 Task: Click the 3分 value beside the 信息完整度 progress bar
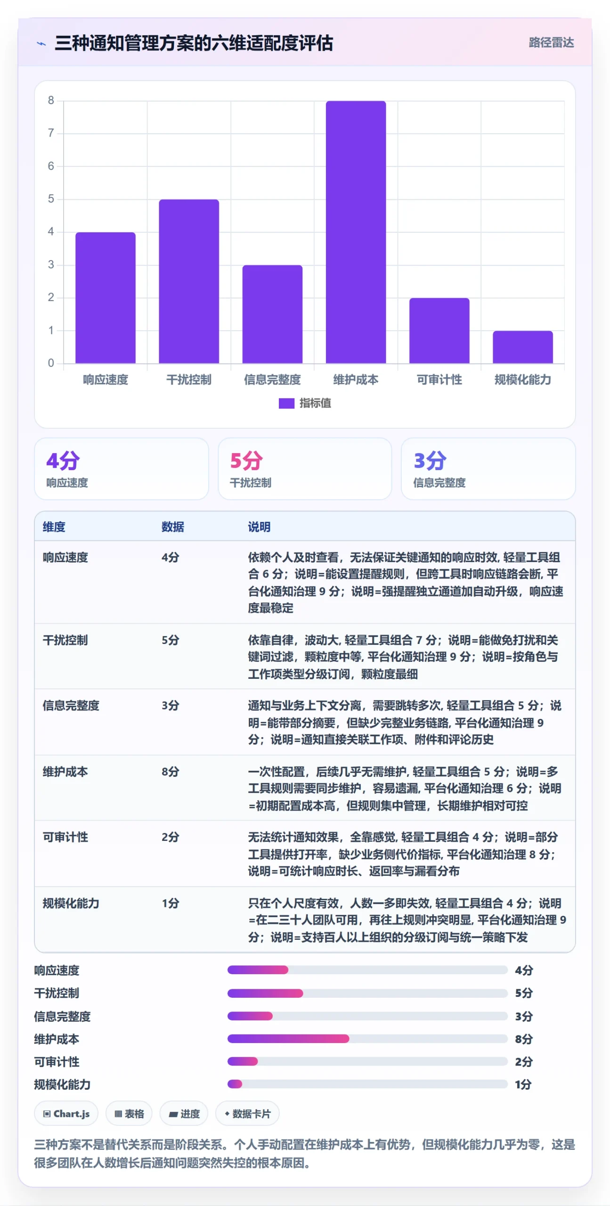coord(524,1016)
